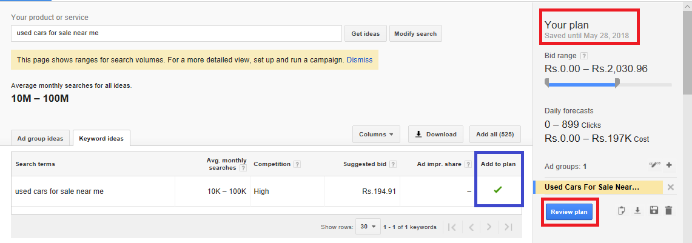Viewport: 692px width, 243px height.
Task: Open the Show rows 30 dropdown
Action: click(x=368, y=227)
